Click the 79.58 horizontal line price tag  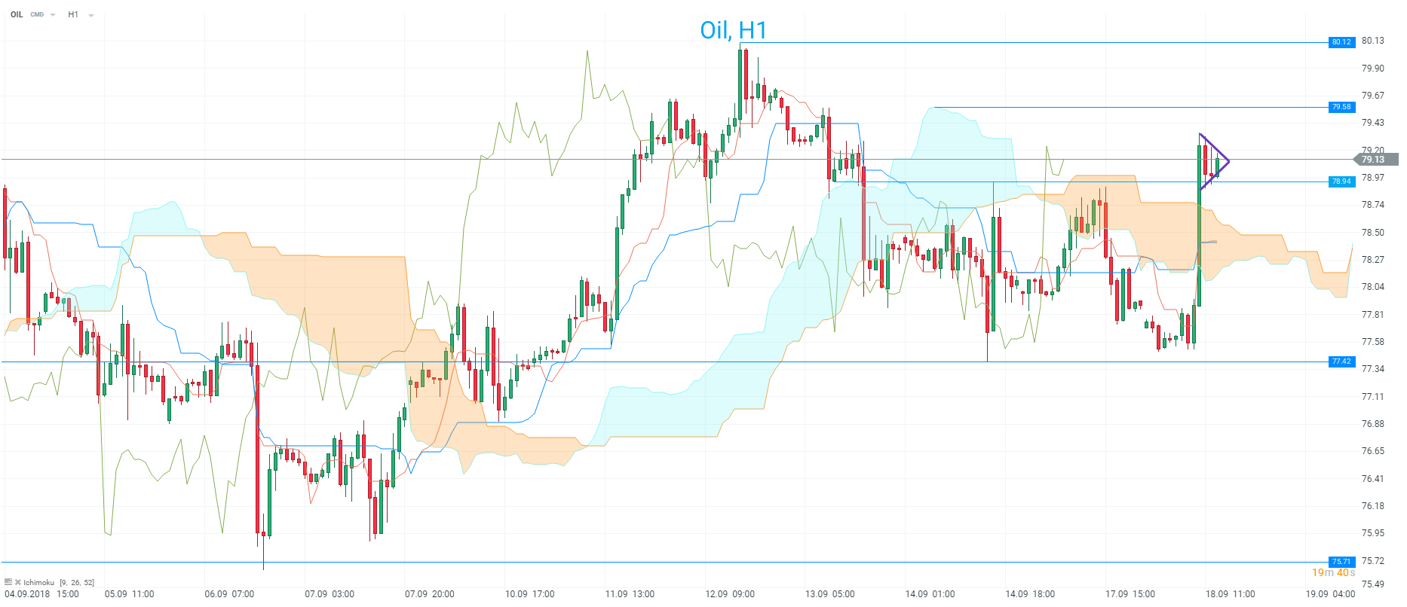[1341, 107]
